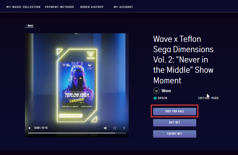Open Payment Methods tab
The height and width of the screenshot is (155, 238).
(59, 7)
